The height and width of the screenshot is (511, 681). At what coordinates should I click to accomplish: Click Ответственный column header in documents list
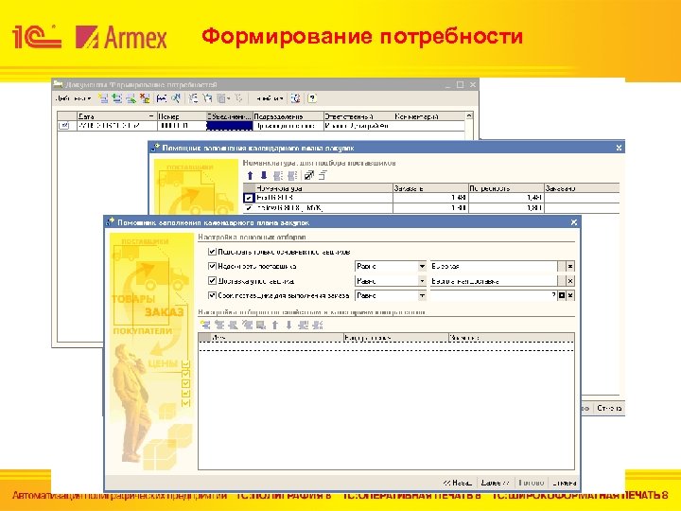[358, 116]
